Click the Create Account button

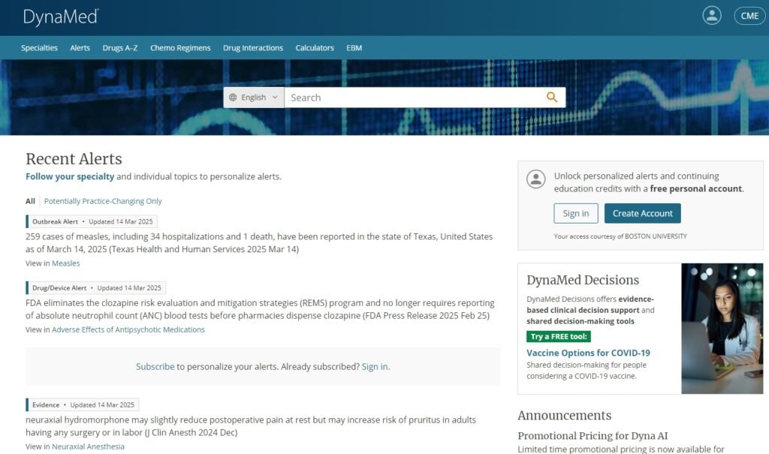pyautogui.click(x=642, y=213)
